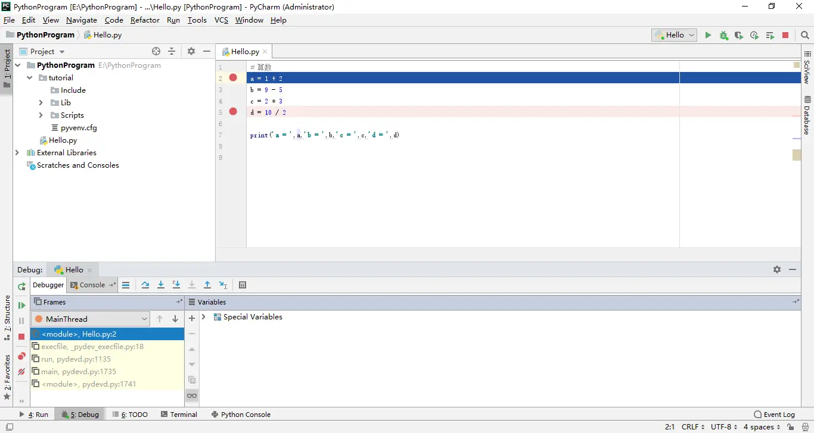Expand Special Variables node
The image size is (814, 433).
coord(204,317)
